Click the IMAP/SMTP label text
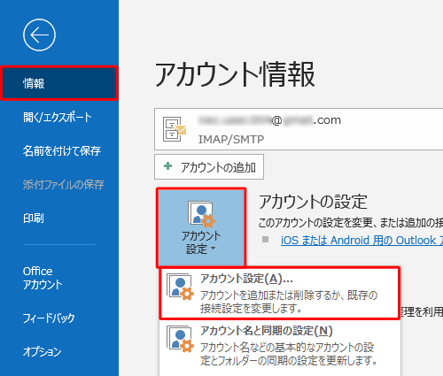Viewport: 443px width, 376px height. click(x=231, y=139)
